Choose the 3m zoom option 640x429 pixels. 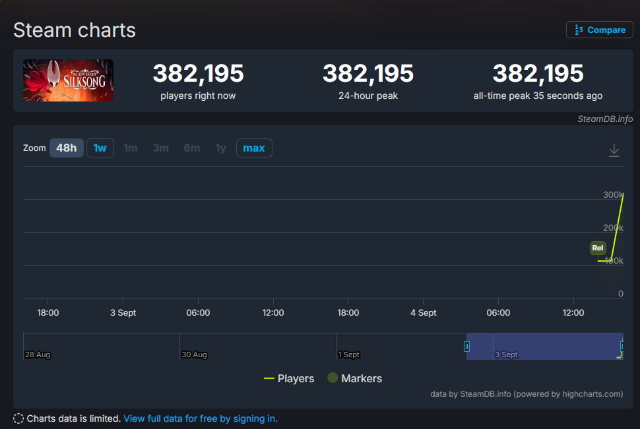click(x=161, y=148)
